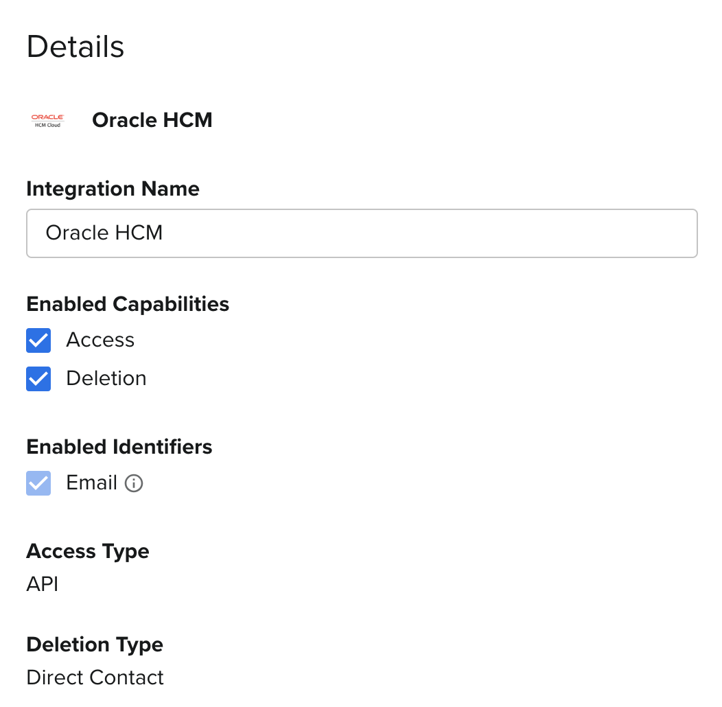Click the Access Type heading

point(88,551)
